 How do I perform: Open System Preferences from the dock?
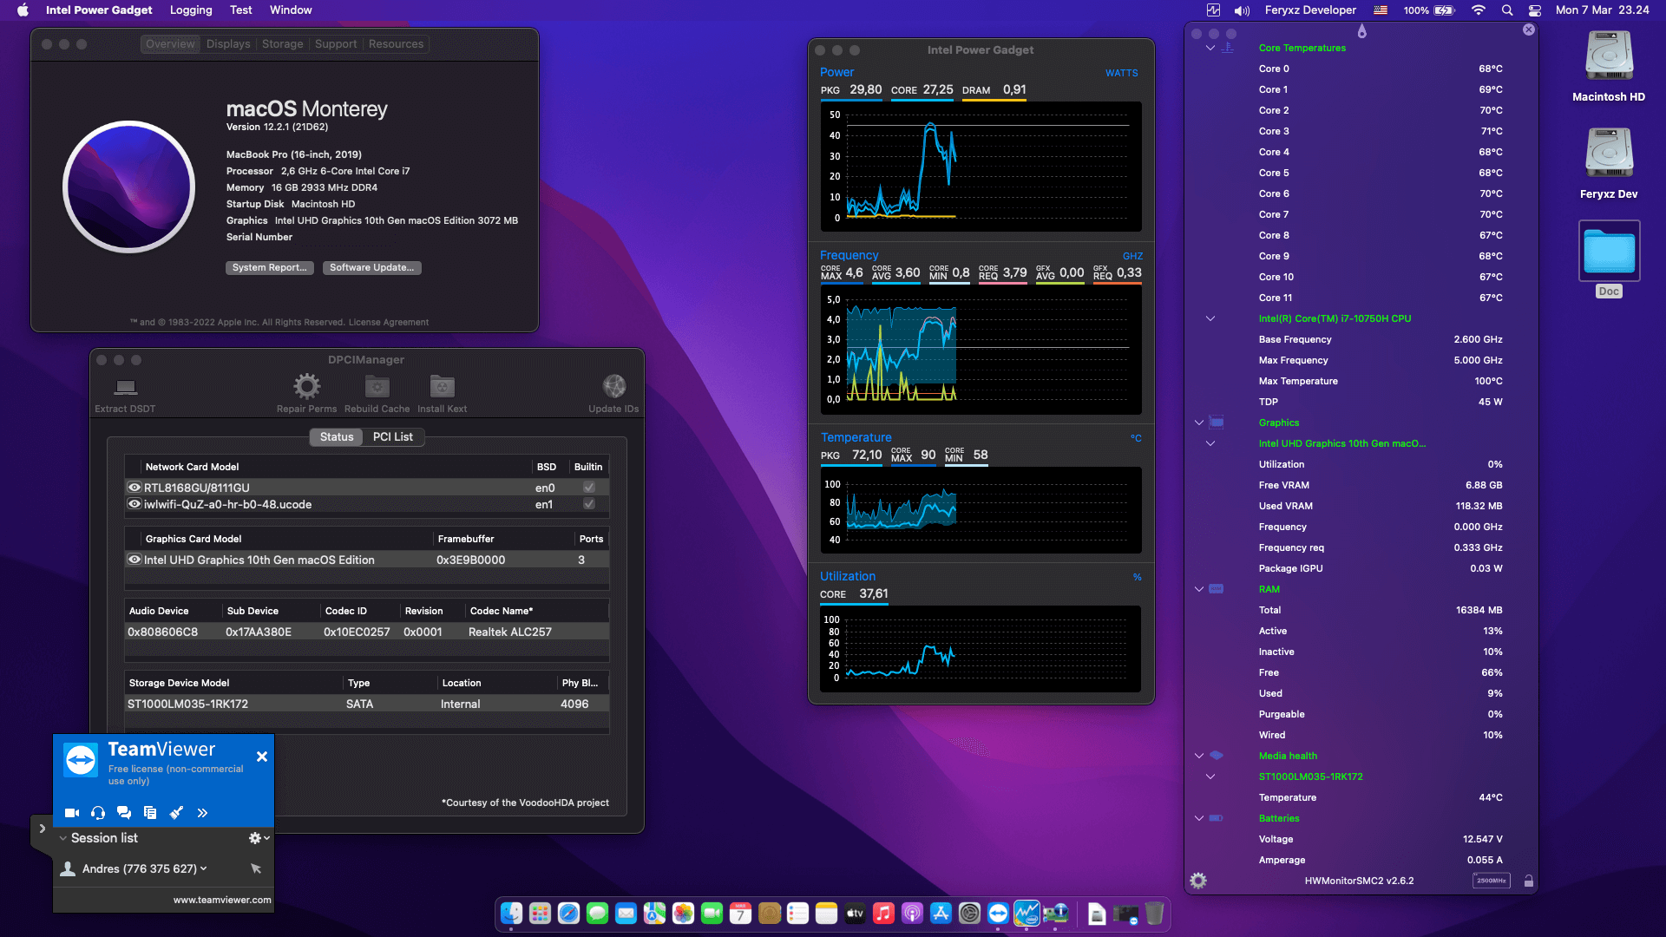tap(969, 913)
